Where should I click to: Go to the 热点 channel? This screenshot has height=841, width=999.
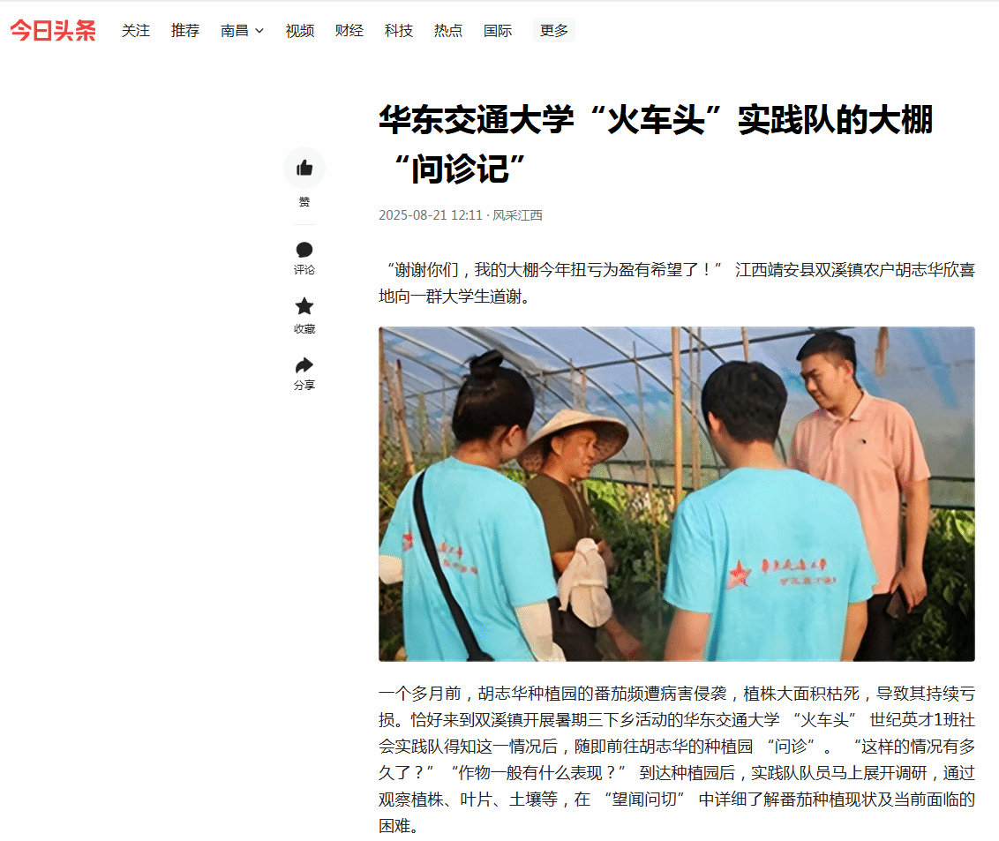pyautogui.click(x=448, y=31)
